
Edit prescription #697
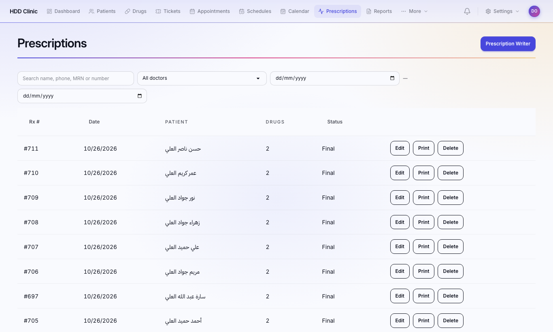point(400,296)
